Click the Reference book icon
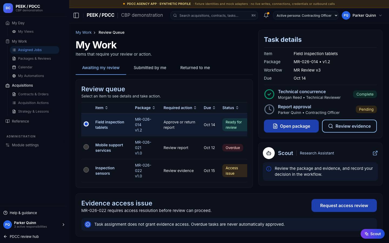Viewport: 389px width, 243px height. click(8, 121)
